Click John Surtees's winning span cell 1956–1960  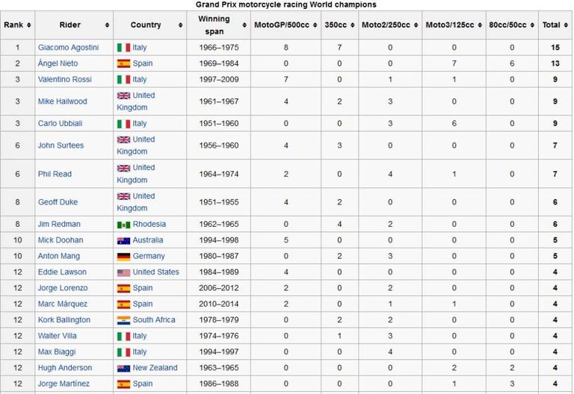[x=219, y=146]
